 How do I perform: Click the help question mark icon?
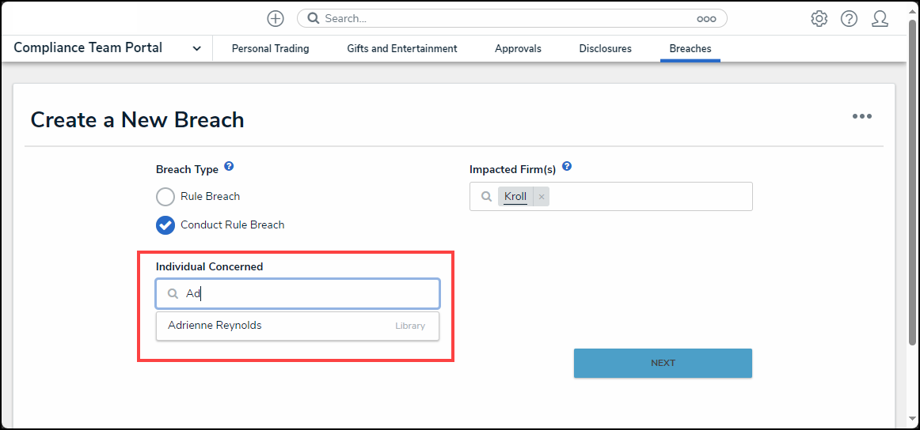point(849,18)
